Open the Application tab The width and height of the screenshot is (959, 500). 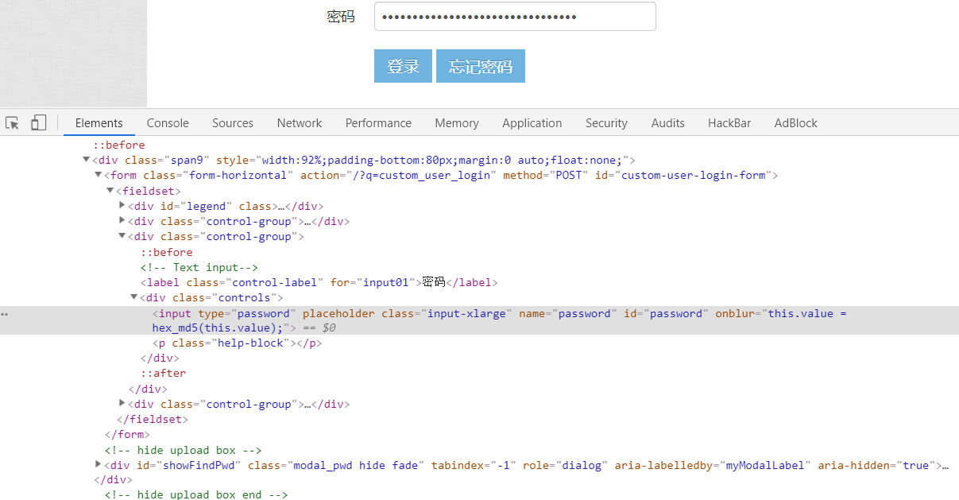click(x=532, y=123)
